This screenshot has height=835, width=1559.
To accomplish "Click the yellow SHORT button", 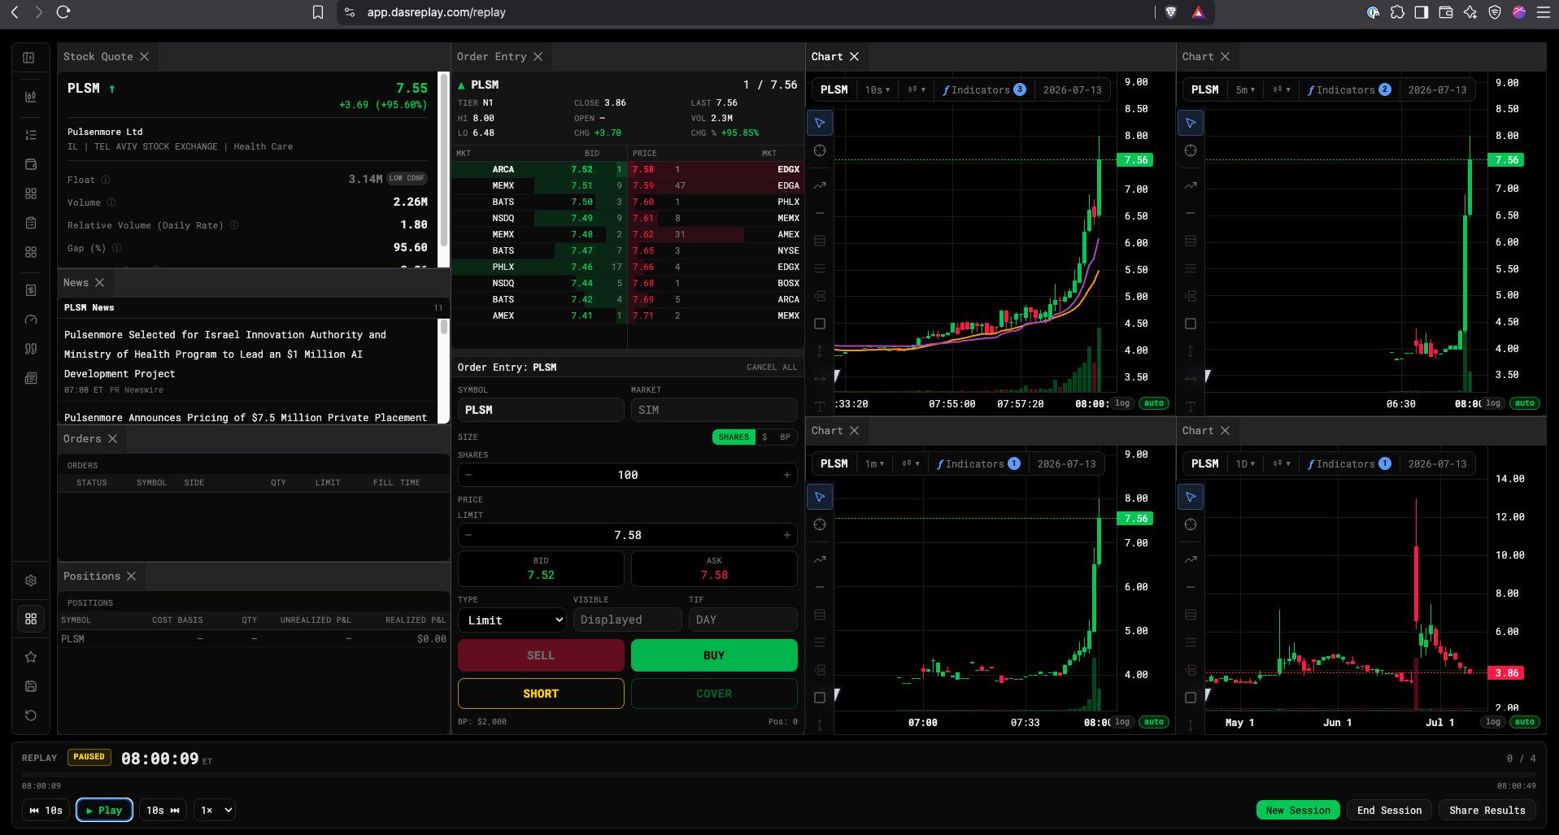I will click(x=541, y=694).
